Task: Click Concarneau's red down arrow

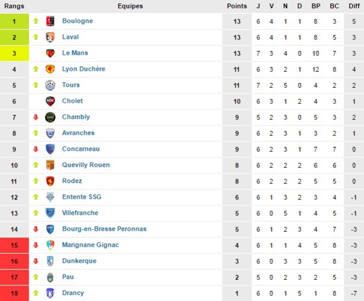Action: [36, 149]
